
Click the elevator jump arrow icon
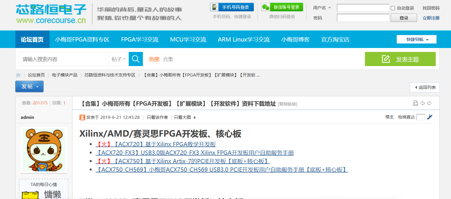(430, 117)
